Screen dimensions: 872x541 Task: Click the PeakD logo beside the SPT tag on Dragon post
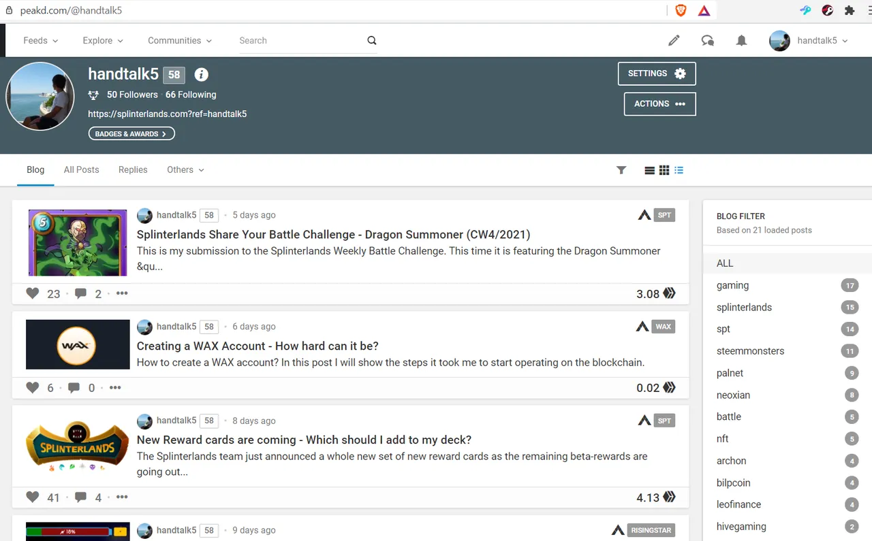644,215
